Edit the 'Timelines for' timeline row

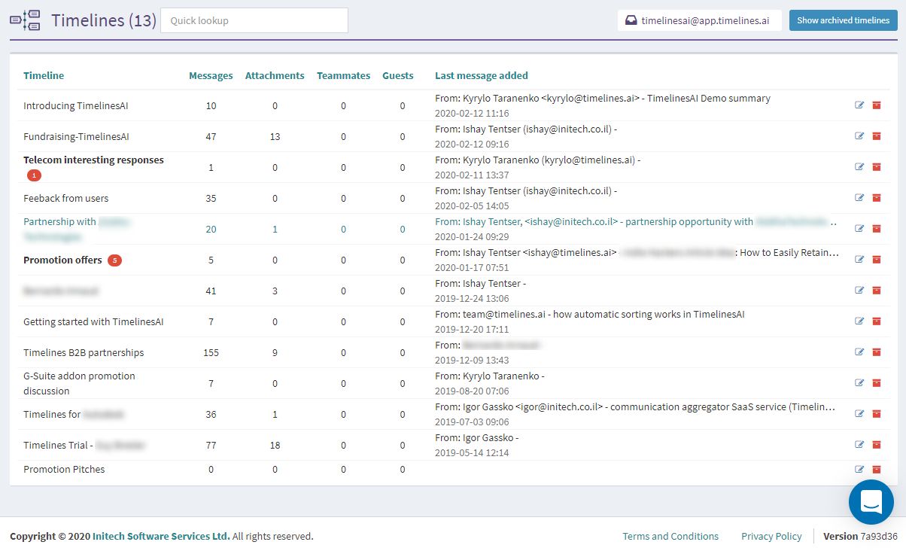coord(859,414)
